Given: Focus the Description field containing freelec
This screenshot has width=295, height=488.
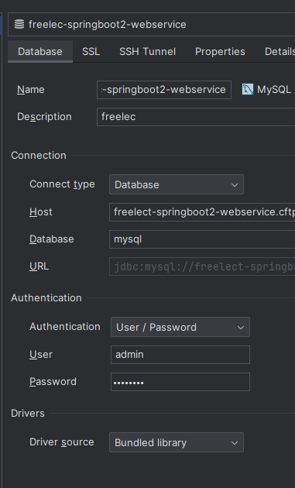Looking at the screenshot, I should point(196,117).
